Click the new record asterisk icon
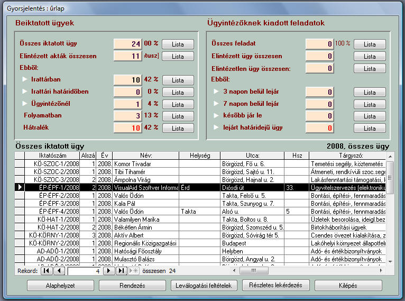The height and width of the screenshot is (301, 405). 134,271
